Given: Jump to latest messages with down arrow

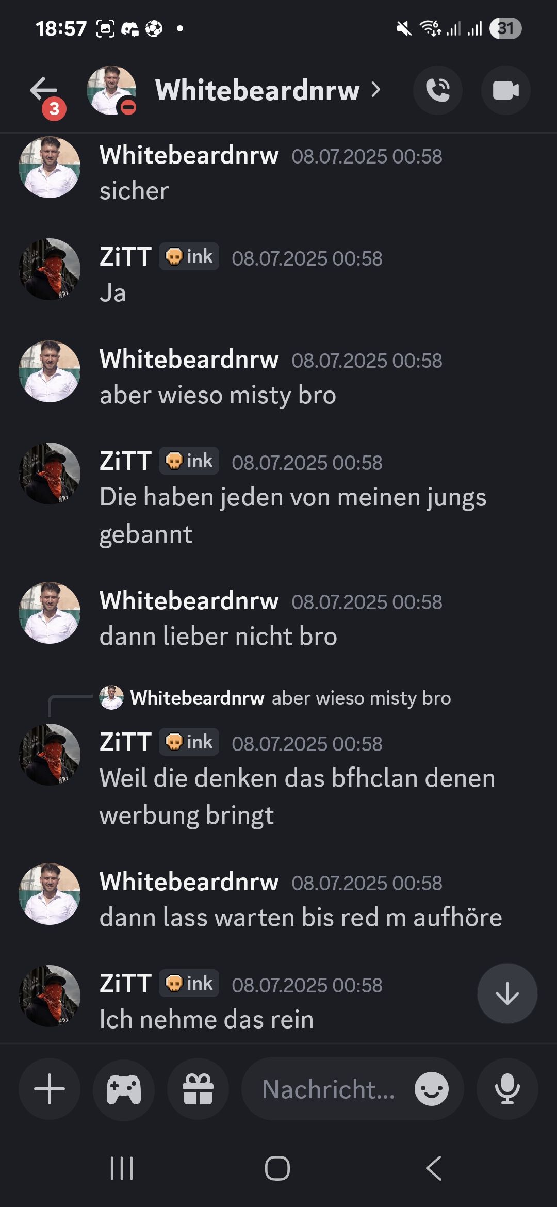Looking at the screenshot, I should point(507,993).
